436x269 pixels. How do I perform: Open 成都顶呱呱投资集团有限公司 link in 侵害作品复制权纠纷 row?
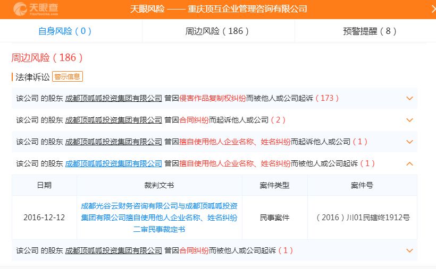(113, 98)
